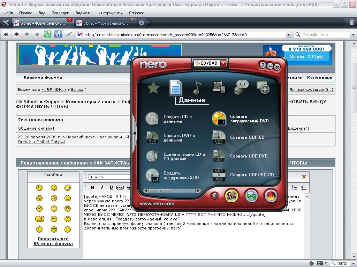Open the Extras category icon with plus
Screen dimensions: 357x267
(x=263, y=87)
